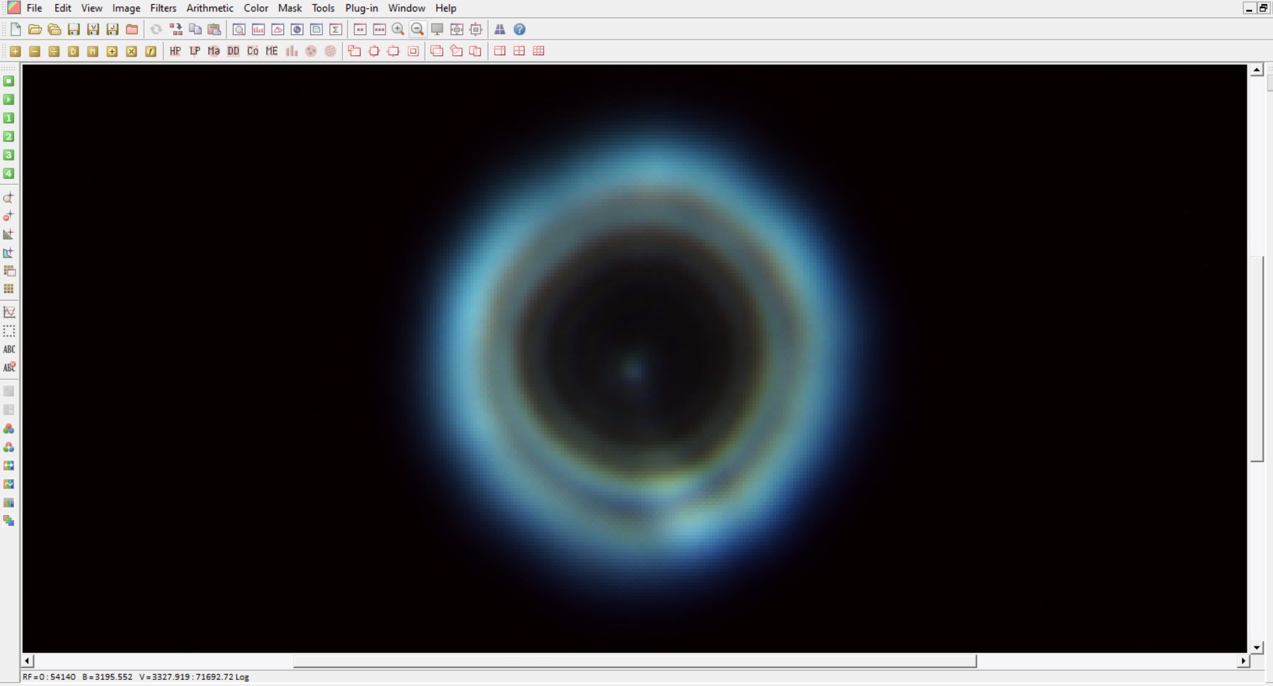The width and height of the screenshot is (1273, 686).
Task: Click the green play arrow icon
Action: pyautogui.click(x=9, y=100)
